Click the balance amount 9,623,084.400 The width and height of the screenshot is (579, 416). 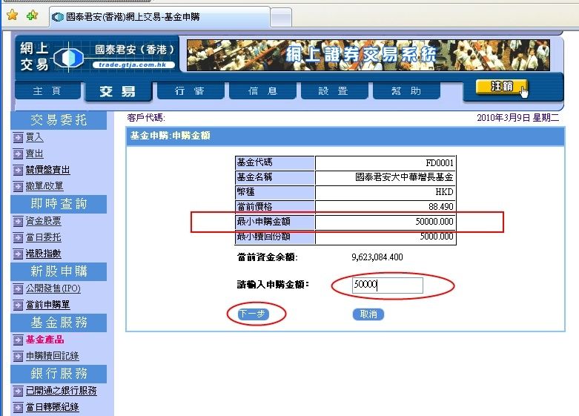(x=377, y=257)
